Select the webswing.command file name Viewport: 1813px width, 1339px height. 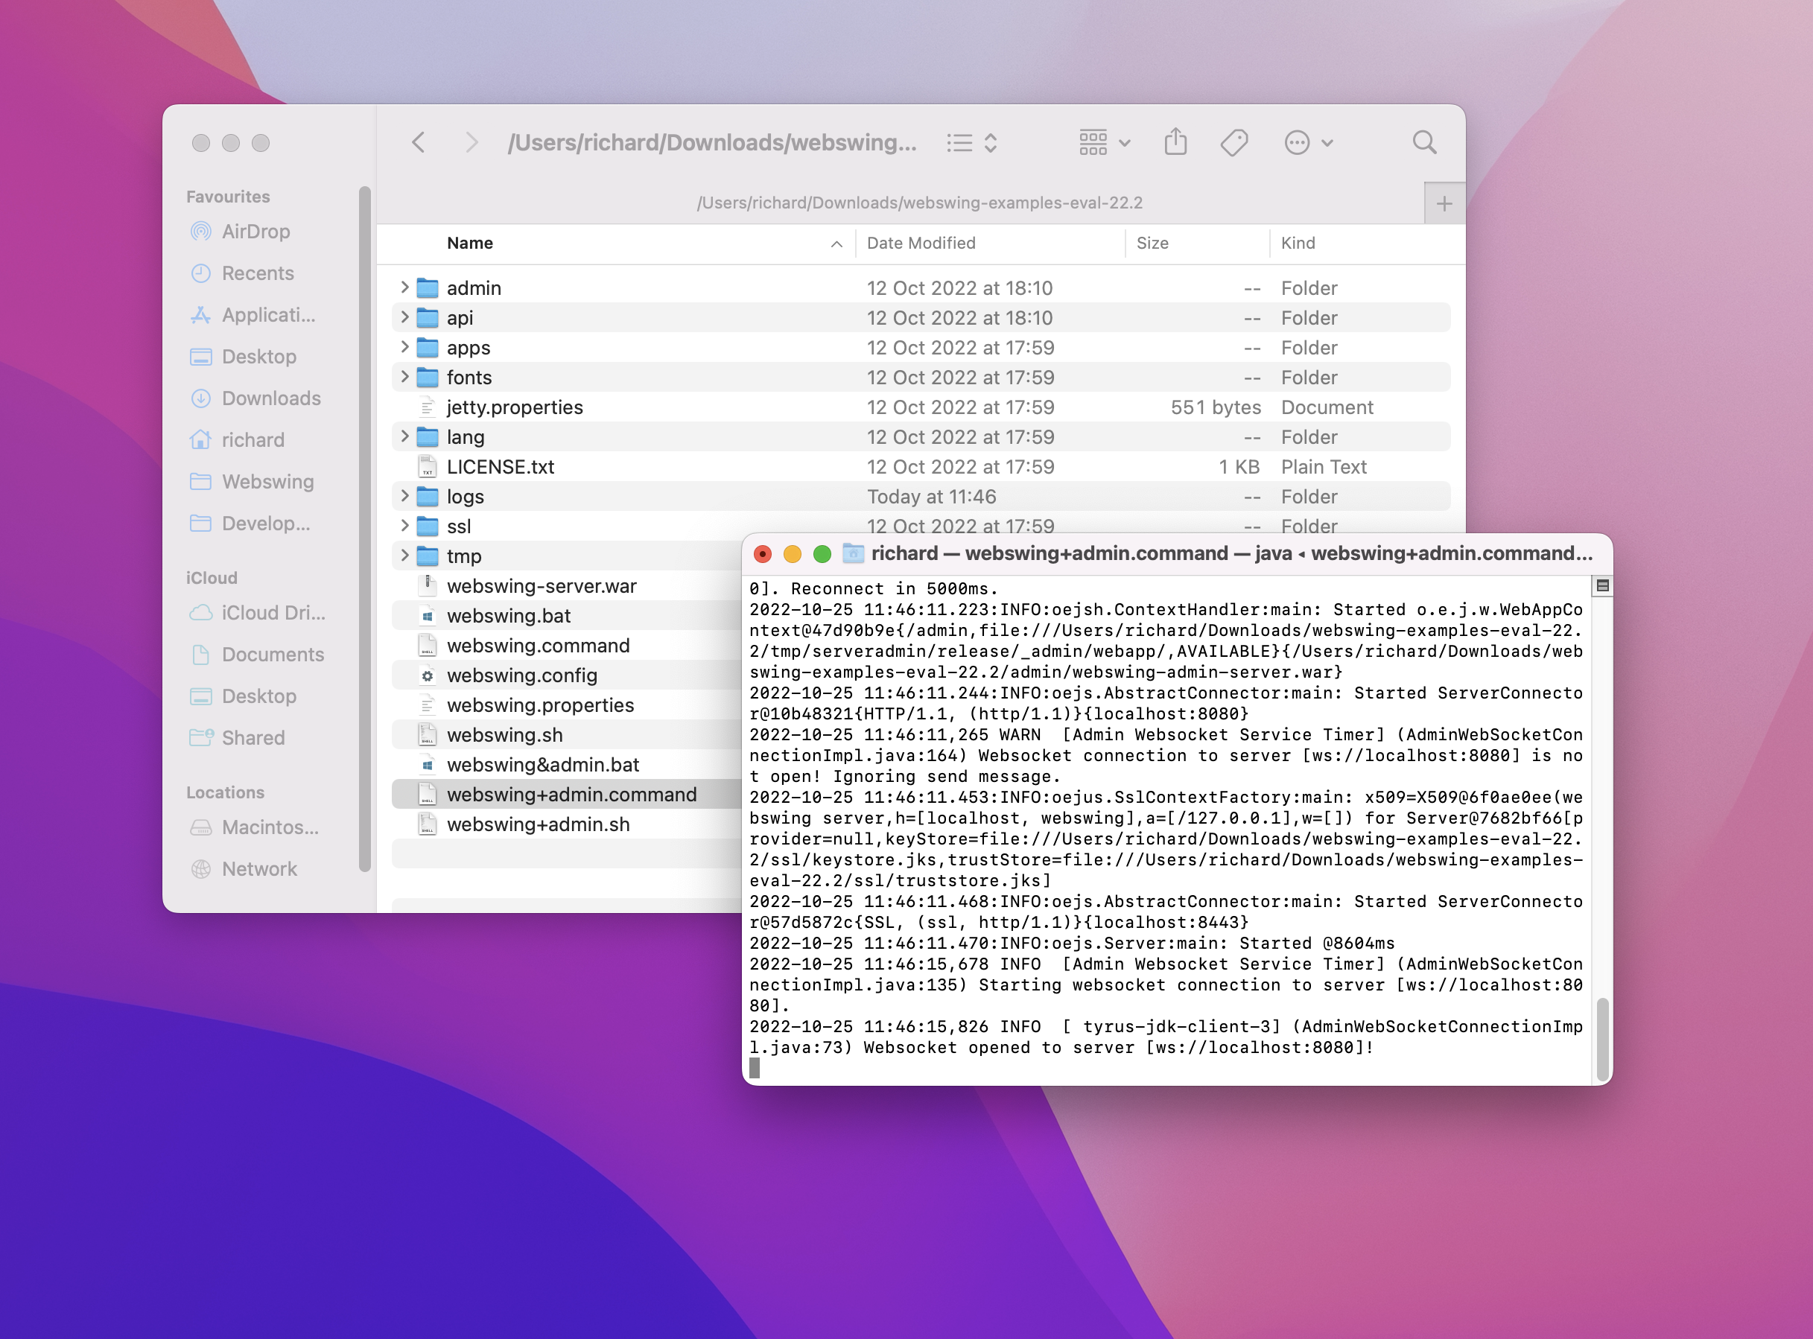coord(538,646)
